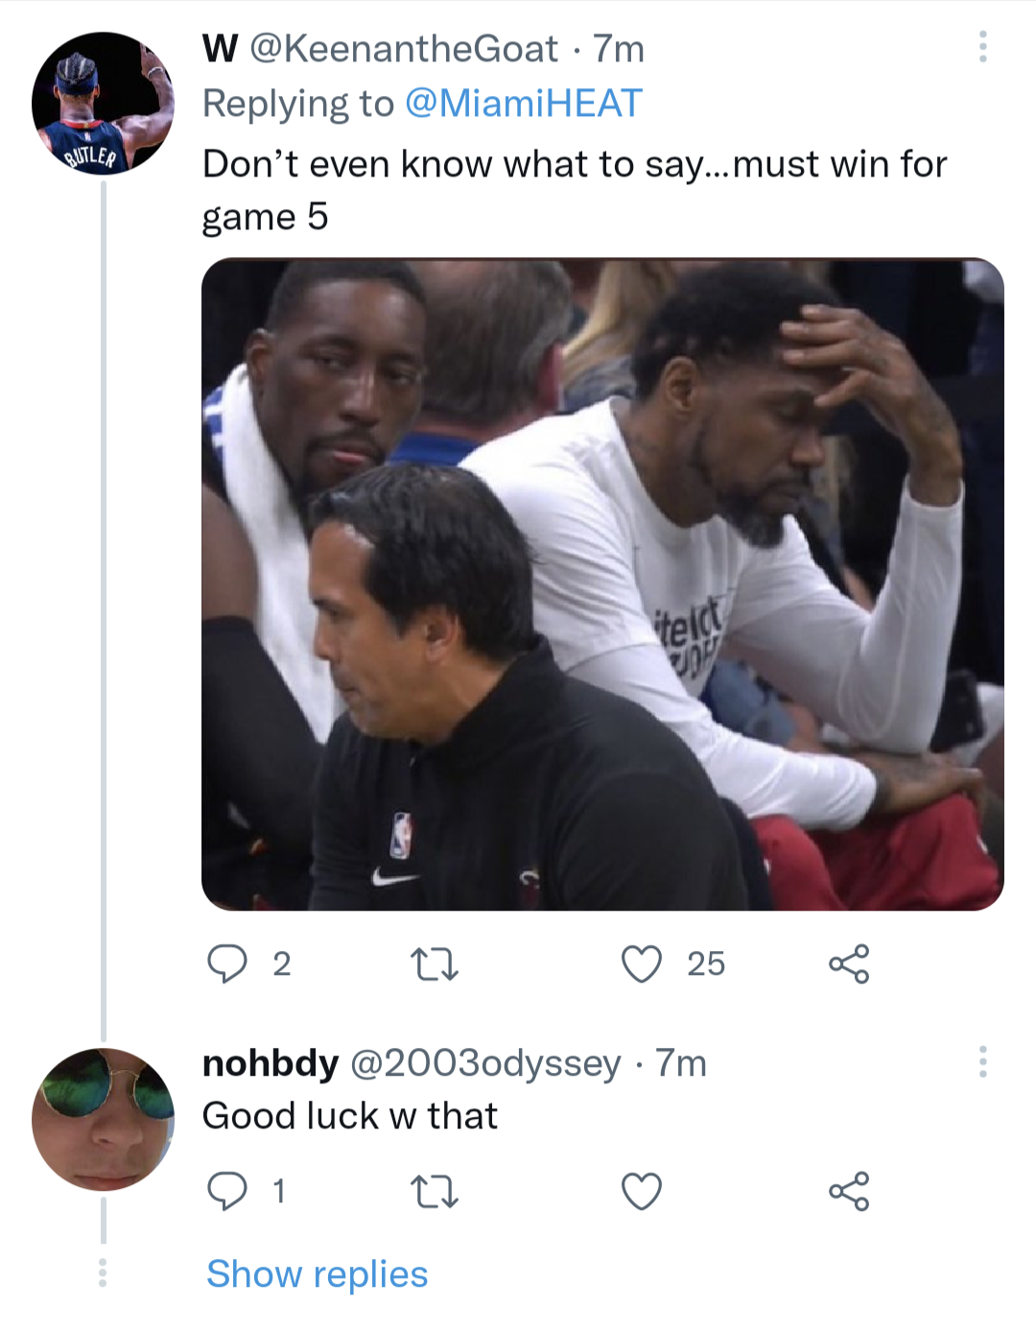Viewport: 1036px width, 1332px height.
Task: Like nohbdy's Good luck reply
Action: pyautogui.click(x=642, y=1192)
